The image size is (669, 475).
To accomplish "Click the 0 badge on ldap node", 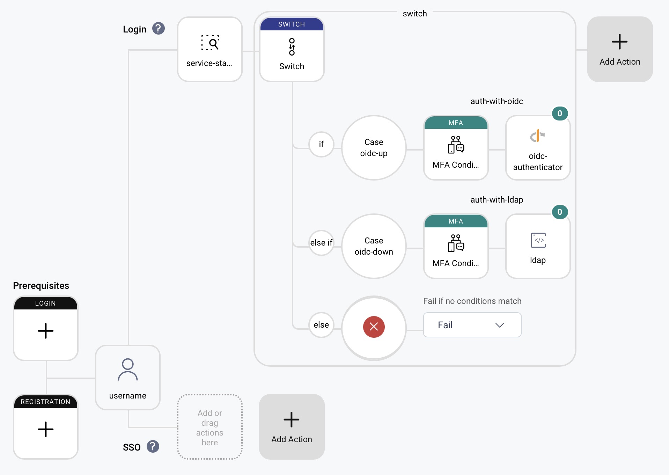I will point(559,212).
